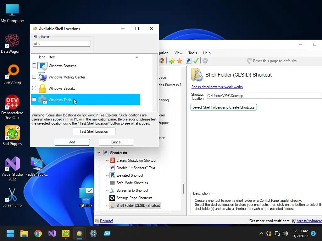The width and height of the screenshot is (322, 241).
Task: Click the Settings Page Shortcuts gear icon
Action: 112,198
